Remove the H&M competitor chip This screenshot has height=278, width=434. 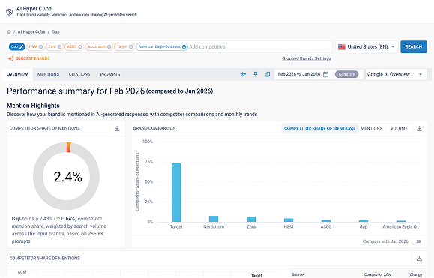tap(41, 46)
